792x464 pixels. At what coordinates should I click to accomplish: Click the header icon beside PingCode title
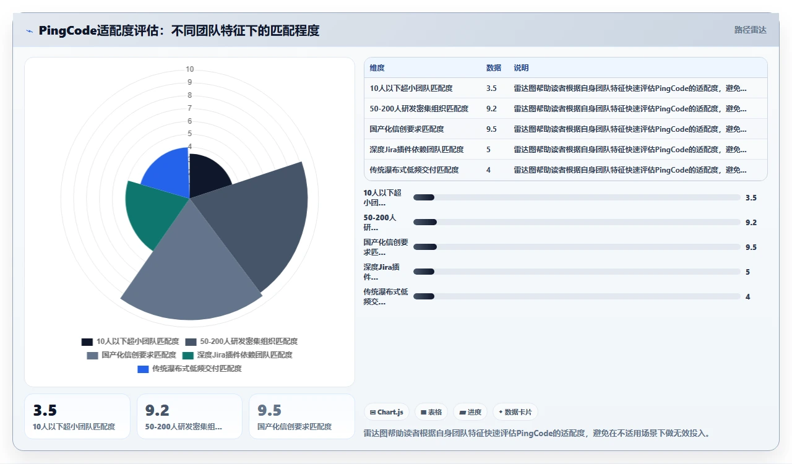[30, 30]
